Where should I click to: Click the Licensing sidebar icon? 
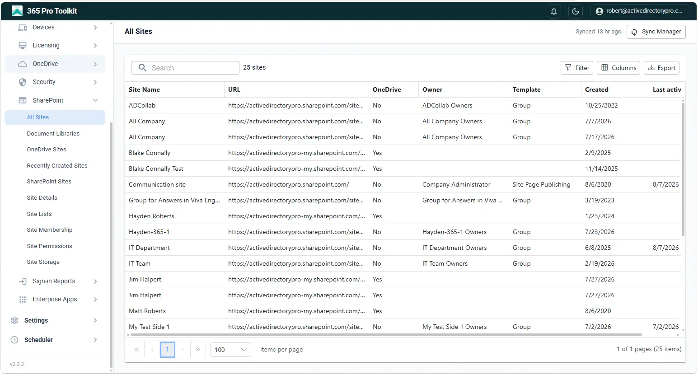[23, 46]
